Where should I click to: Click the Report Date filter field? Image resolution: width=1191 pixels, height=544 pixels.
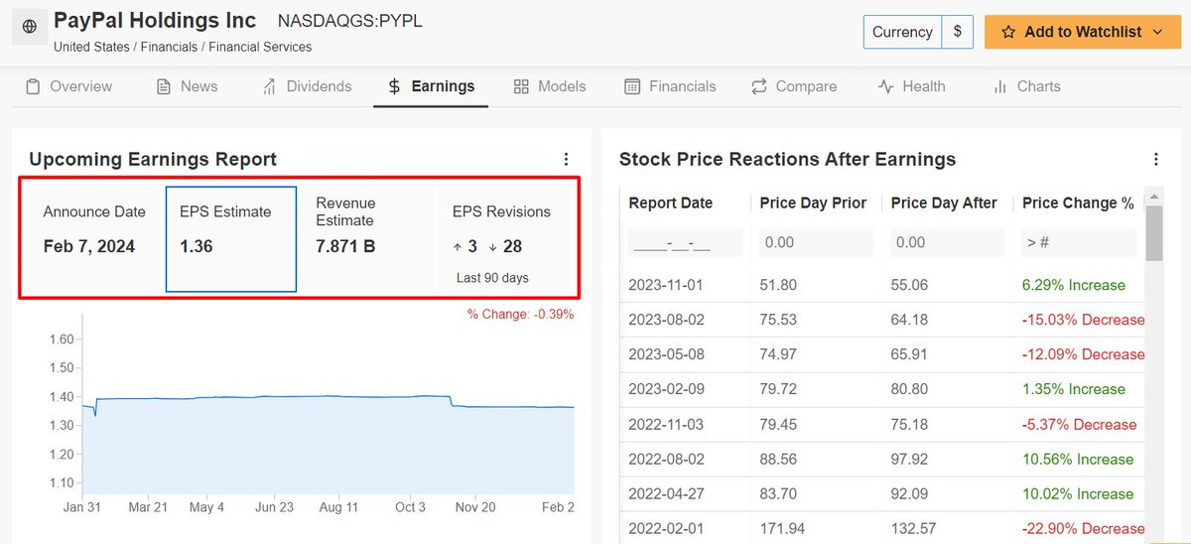685,242
